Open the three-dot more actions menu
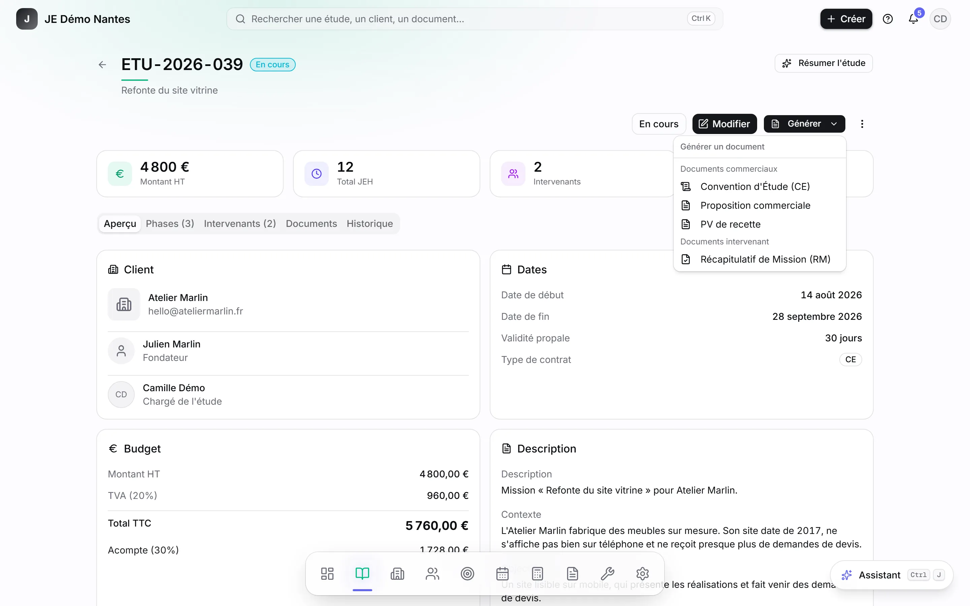Screen dimensions: 970x606 point(862,124)
